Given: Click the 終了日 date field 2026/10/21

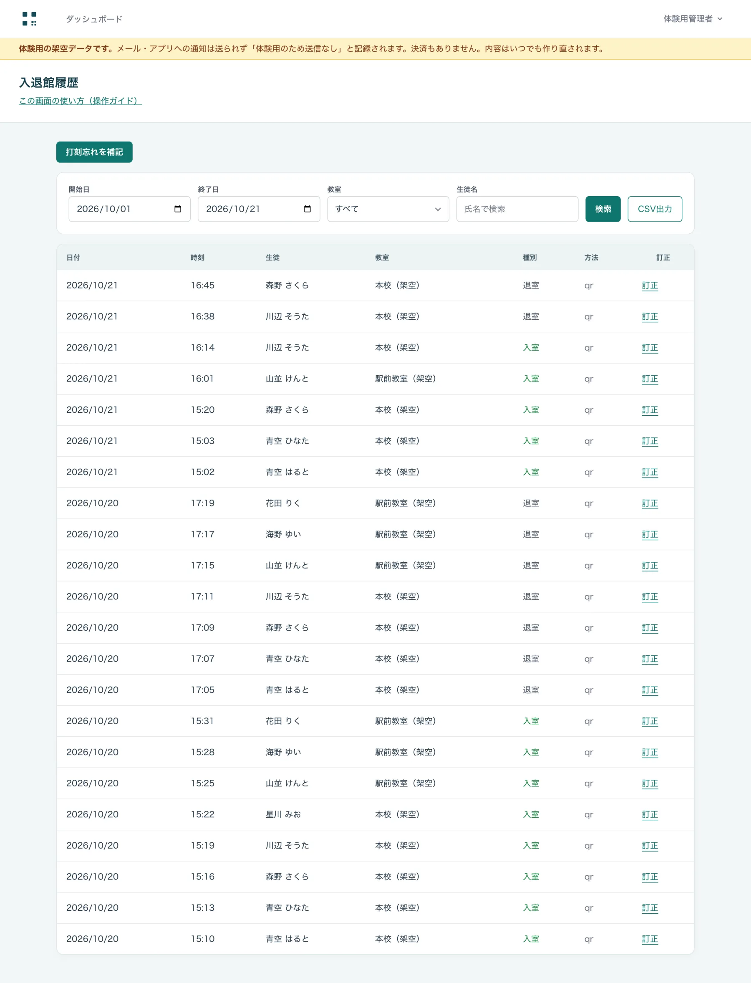Looking at the screenshot, I should point(259,209).
